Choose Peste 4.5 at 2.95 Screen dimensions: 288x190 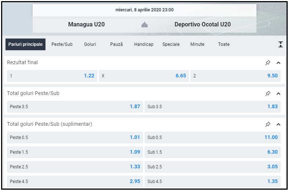75,182
